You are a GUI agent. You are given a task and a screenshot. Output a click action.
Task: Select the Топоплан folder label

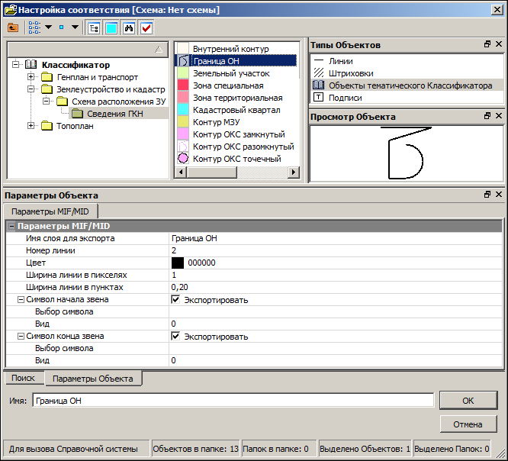pyautogui.click(x=75, y=126)
